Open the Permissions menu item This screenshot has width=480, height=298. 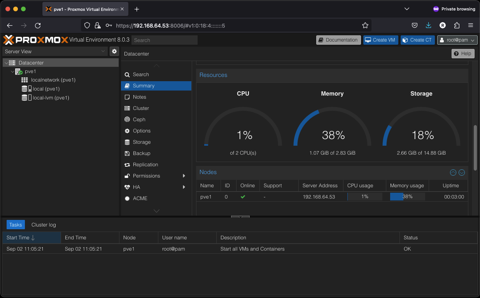[x=156, y=176]
